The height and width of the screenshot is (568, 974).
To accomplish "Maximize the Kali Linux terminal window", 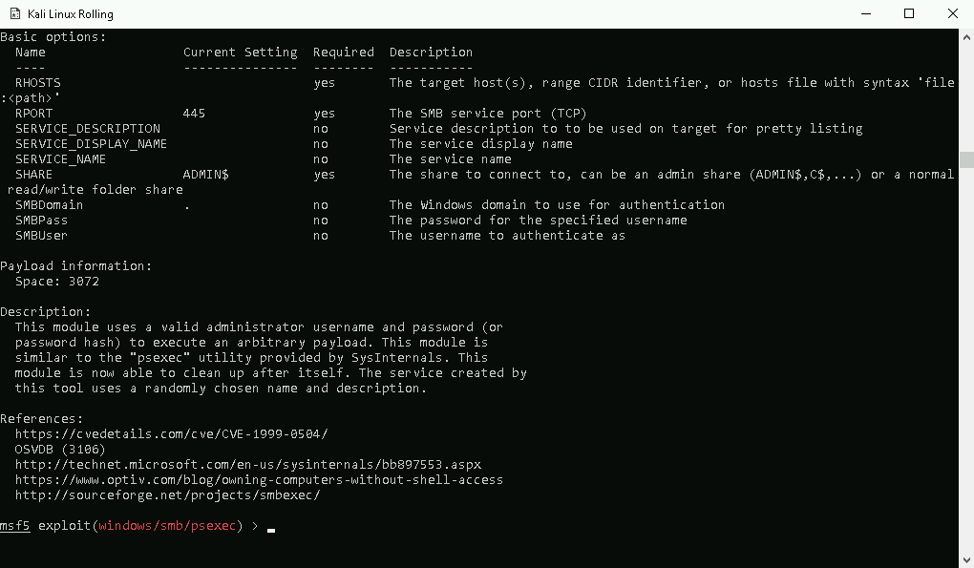I will (909, 13).
